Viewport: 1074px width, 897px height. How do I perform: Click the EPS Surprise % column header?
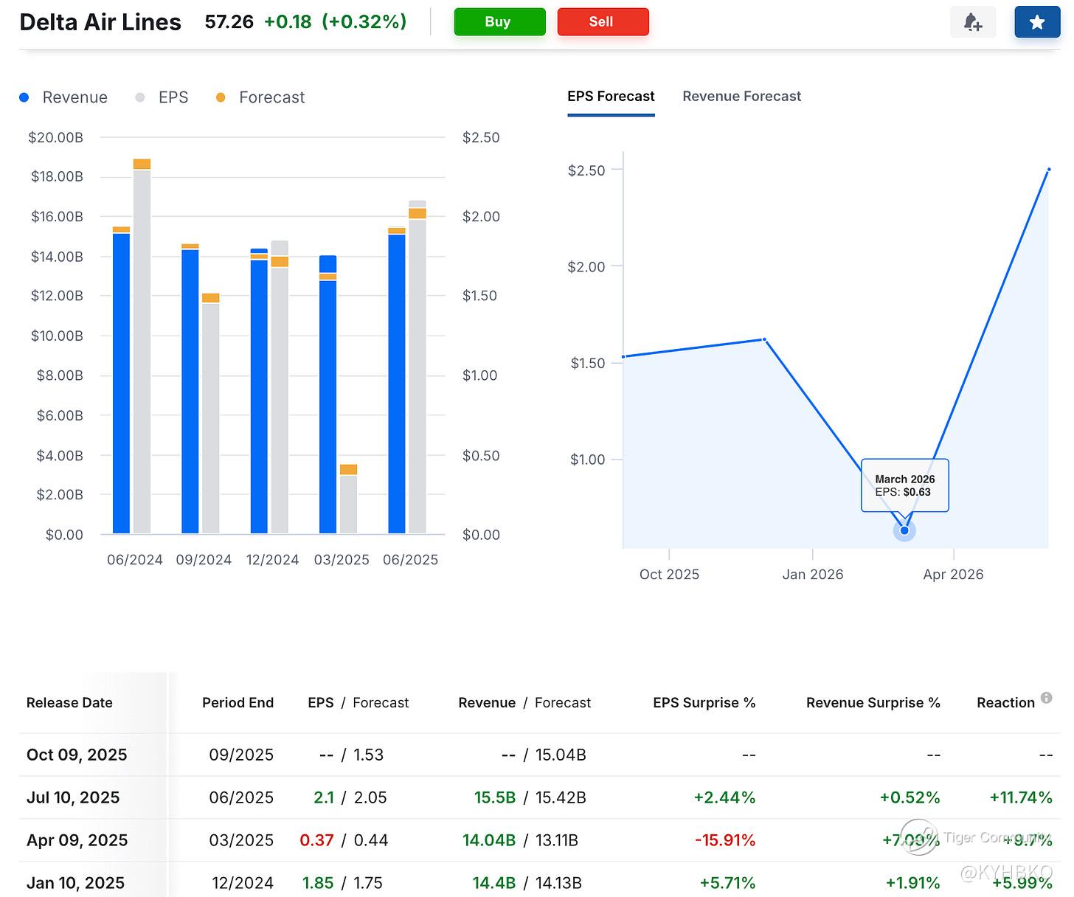click(704, 703)
